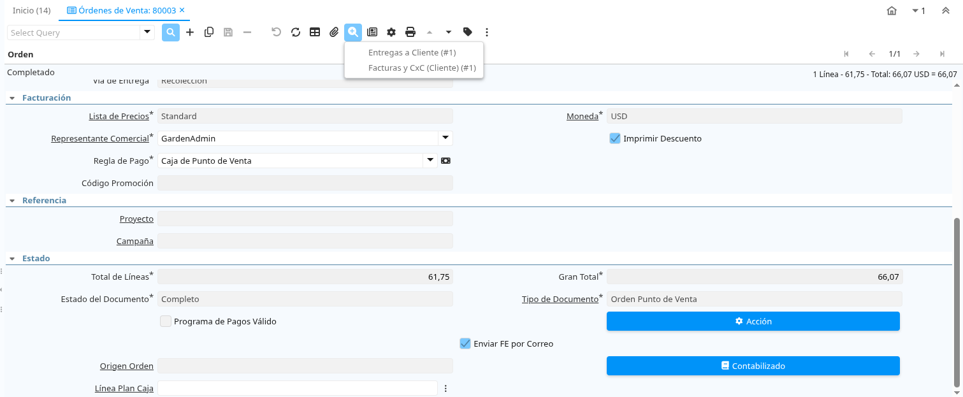
Task: Collapse the Facturación section
Action: click(12, 98)
